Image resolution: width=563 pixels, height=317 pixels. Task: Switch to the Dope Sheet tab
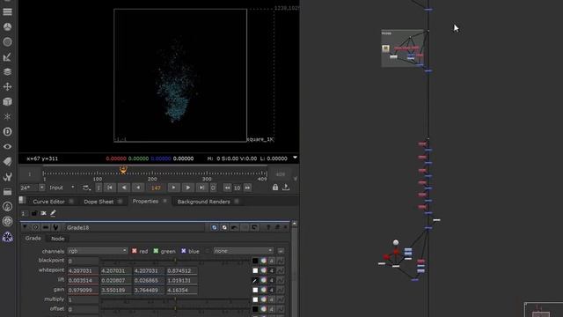99,202
